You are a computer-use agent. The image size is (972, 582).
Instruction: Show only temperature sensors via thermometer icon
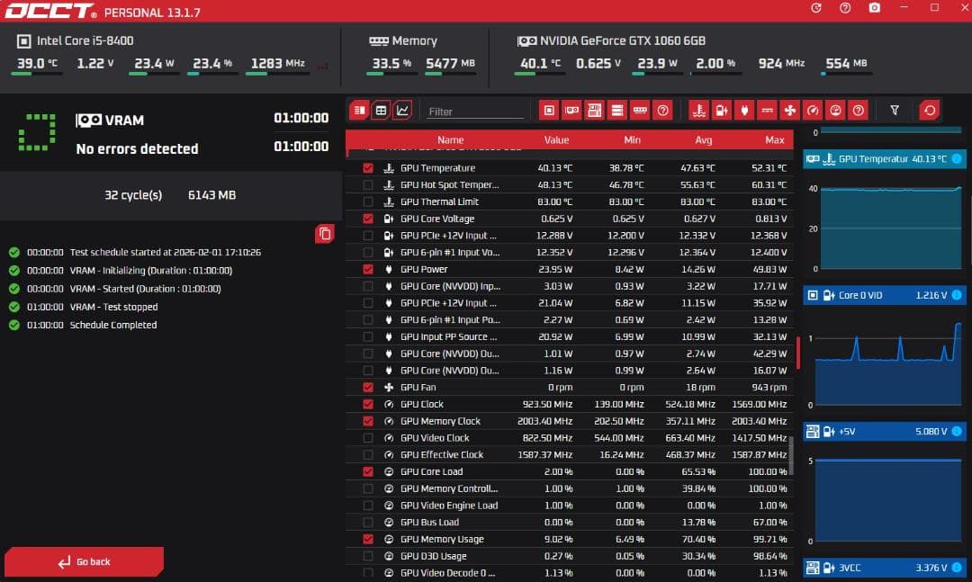pyautogui.click(x=698, y=111)
